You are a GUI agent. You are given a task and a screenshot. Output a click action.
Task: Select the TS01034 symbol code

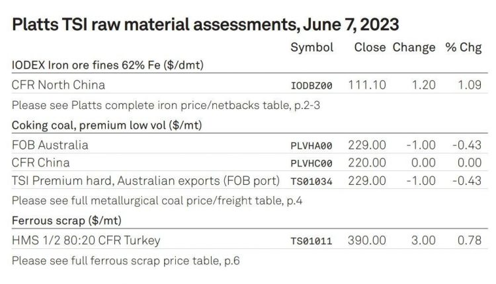(x=311, y=182)
